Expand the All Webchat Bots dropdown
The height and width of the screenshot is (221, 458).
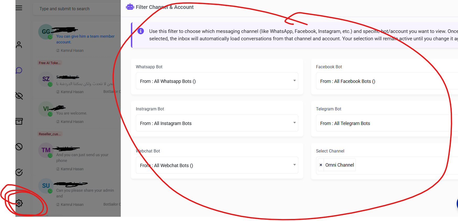click(x=217, y=165)
